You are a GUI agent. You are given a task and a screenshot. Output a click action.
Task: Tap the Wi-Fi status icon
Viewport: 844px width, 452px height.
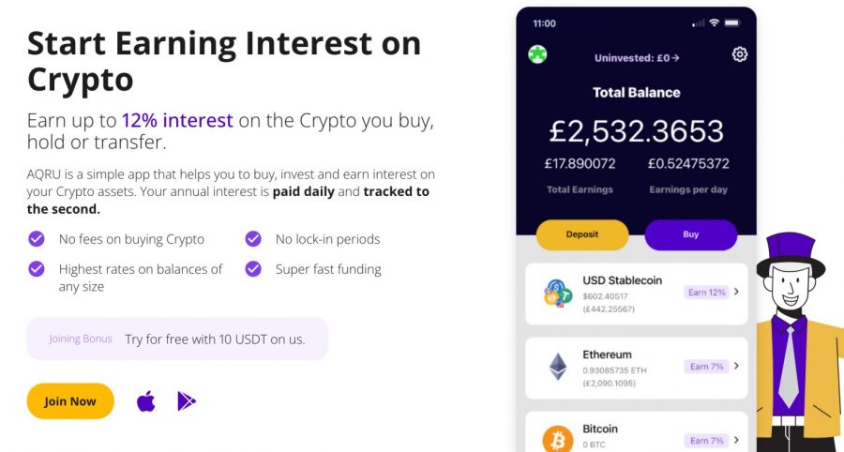coord(714,23)
